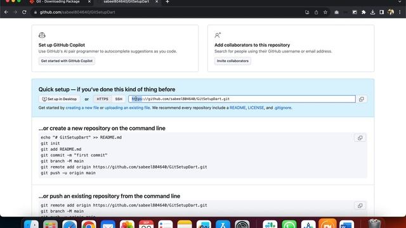Open Google Chrome from the Dock
Screen dimensions: 406x228
(89, 224)
